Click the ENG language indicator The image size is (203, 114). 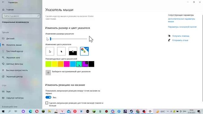[185, 111]
